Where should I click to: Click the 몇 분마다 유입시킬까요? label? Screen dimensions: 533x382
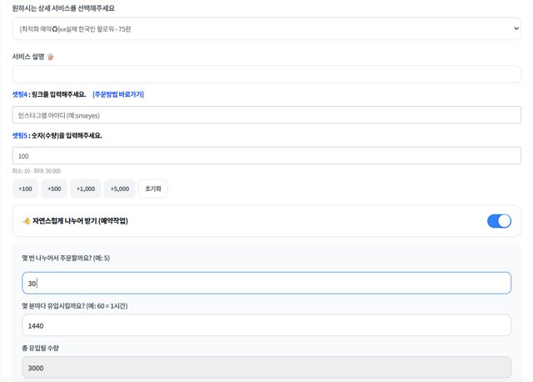coord(75,306)
